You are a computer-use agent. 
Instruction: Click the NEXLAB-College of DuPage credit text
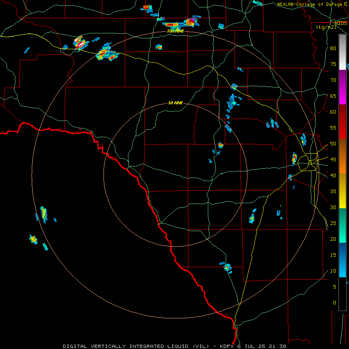pos(309,4)
